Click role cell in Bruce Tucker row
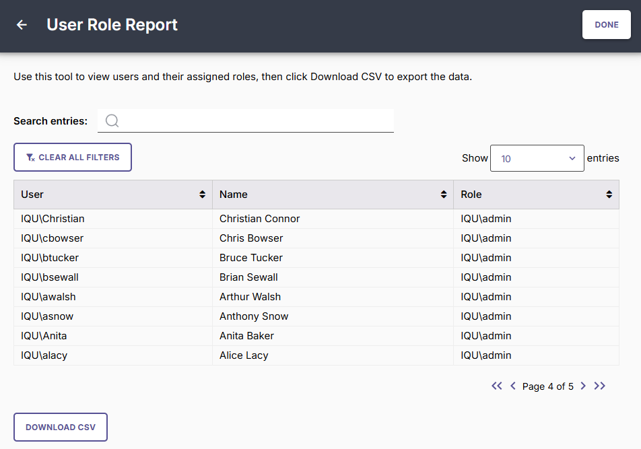 (x=537, y=258)
